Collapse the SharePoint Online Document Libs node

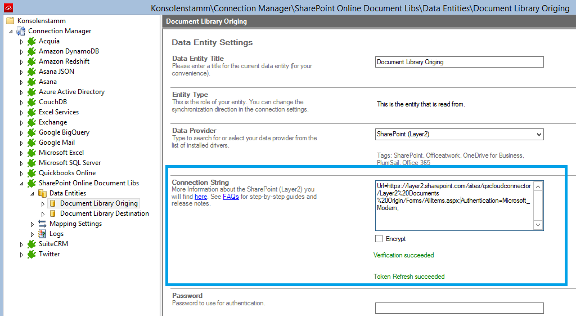pyautogui.click(x=22, y=184)
